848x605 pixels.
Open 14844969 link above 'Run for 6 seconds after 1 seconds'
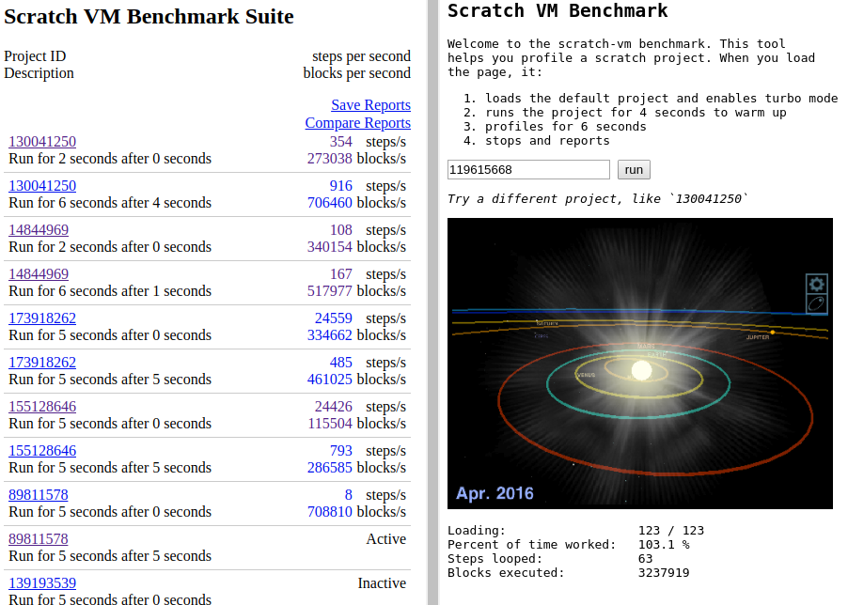(39, 274)
